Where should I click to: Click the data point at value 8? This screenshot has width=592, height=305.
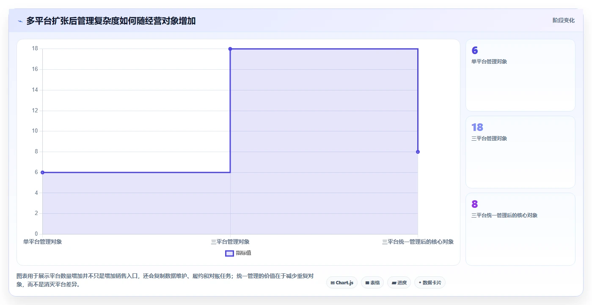point(418,152)
